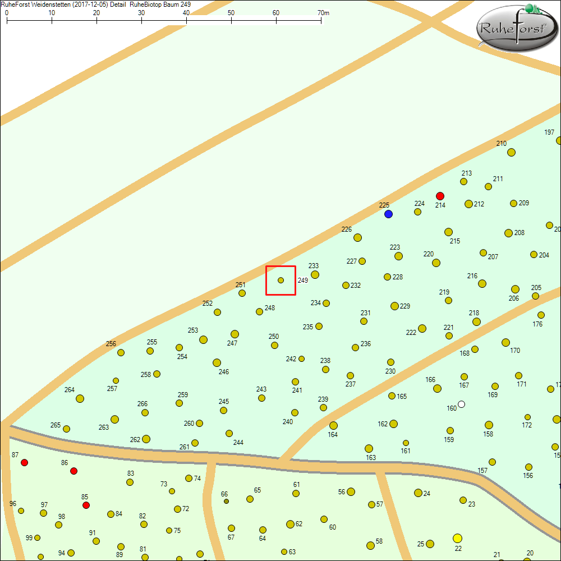The width and height of the screenshot is (561, 561).
Task: Click tree marker 56
Action: pos(351,491)
